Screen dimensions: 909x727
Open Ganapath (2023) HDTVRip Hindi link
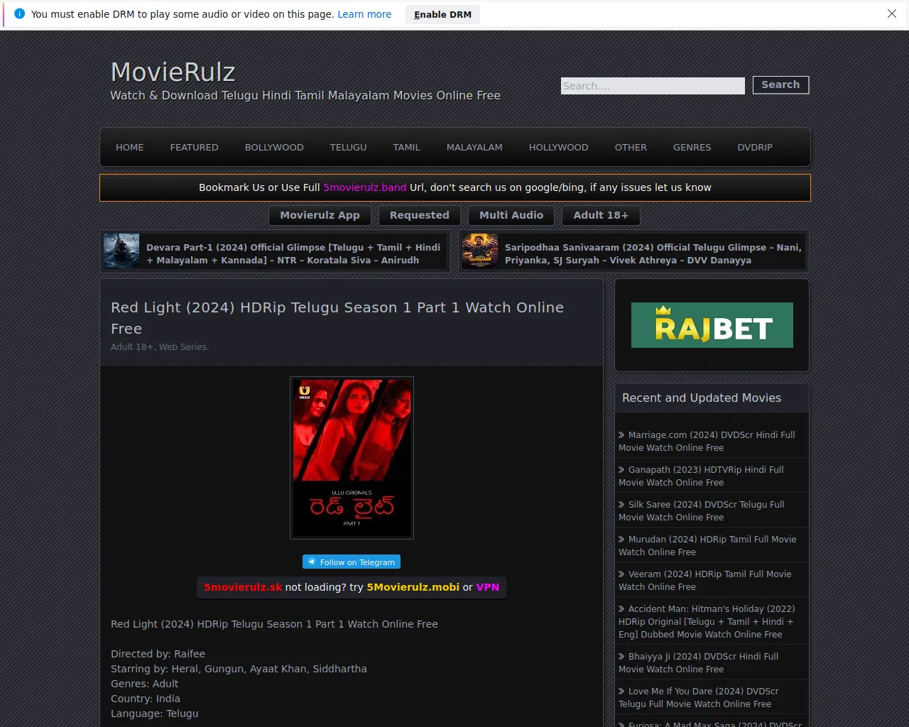pos(701,476)
